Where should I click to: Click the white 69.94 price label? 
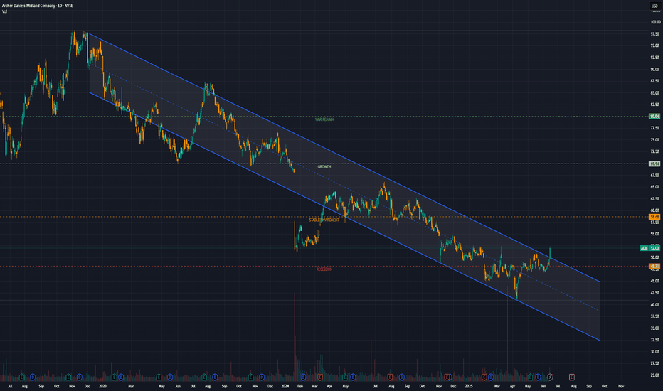pos(654,164)
